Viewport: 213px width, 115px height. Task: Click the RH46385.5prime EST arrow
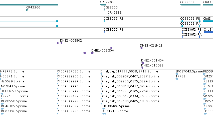coord(3,109)
